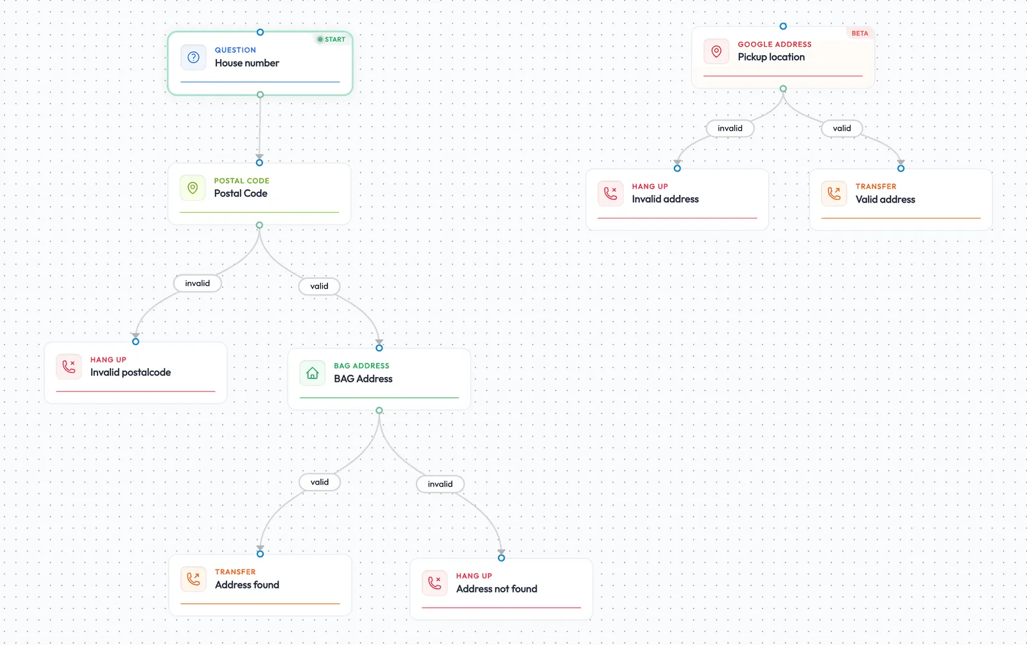Click the hang up phone icon on Invalid postalcode
The height and width of the screenshot is (645, 1027).
69,367
